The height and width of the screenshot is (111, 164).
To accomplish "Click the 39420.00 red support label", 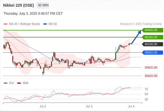I will pos(151,76).
